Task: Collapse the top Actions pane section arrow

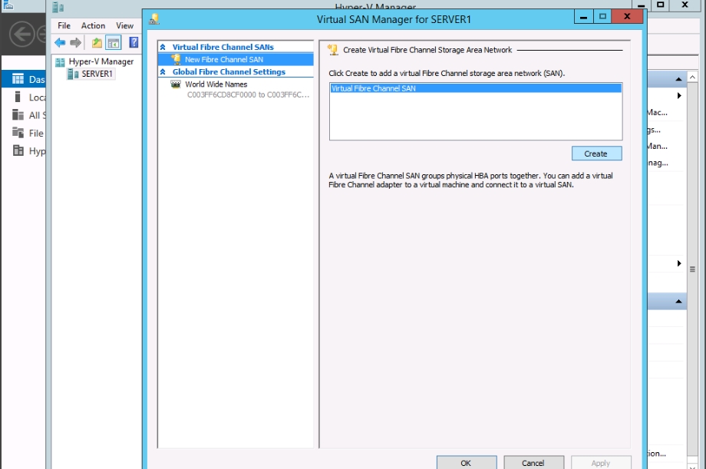Action: coord(678,80)
